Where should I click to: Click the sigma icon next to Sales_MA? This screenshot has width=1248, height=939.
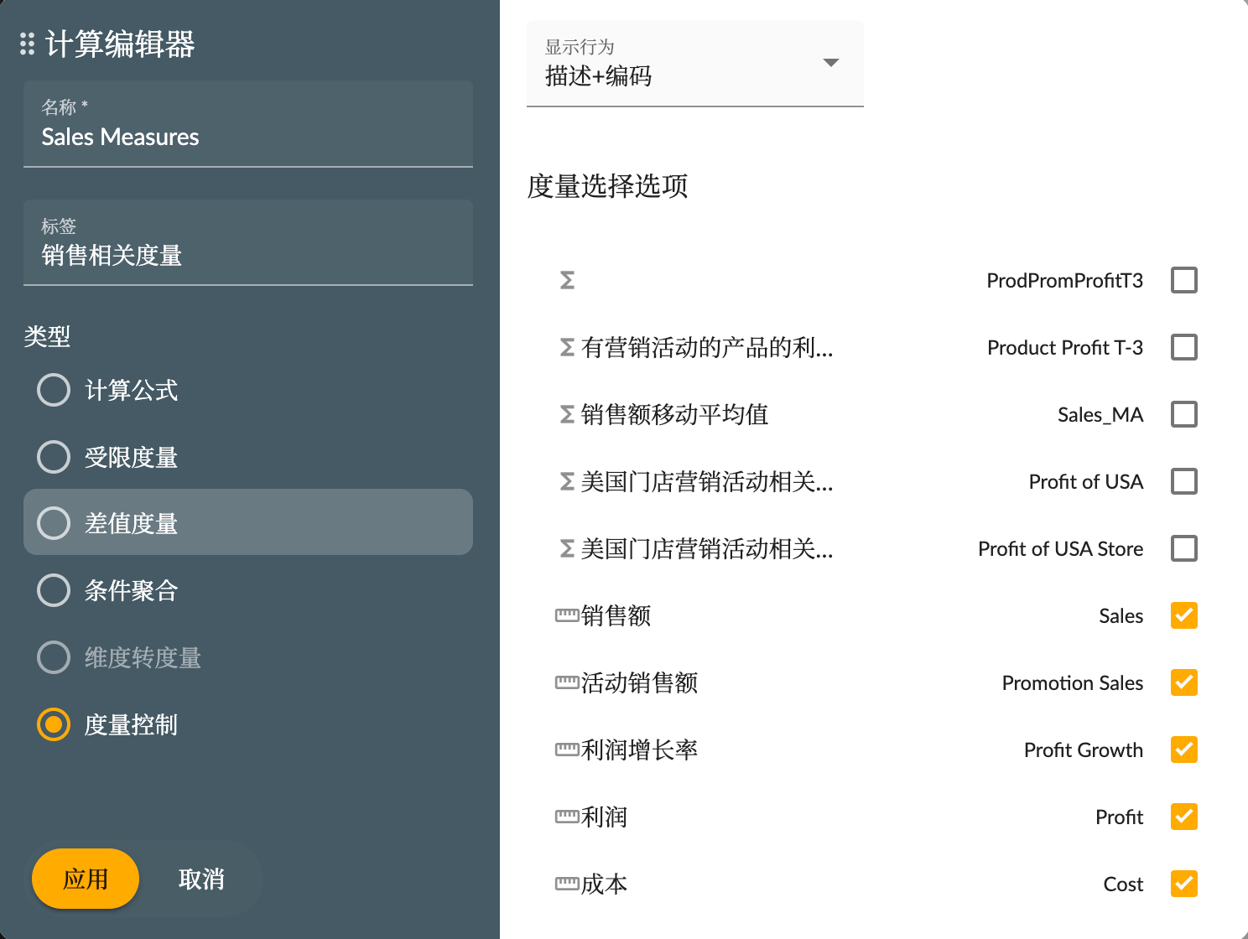(x=566, y=414)
